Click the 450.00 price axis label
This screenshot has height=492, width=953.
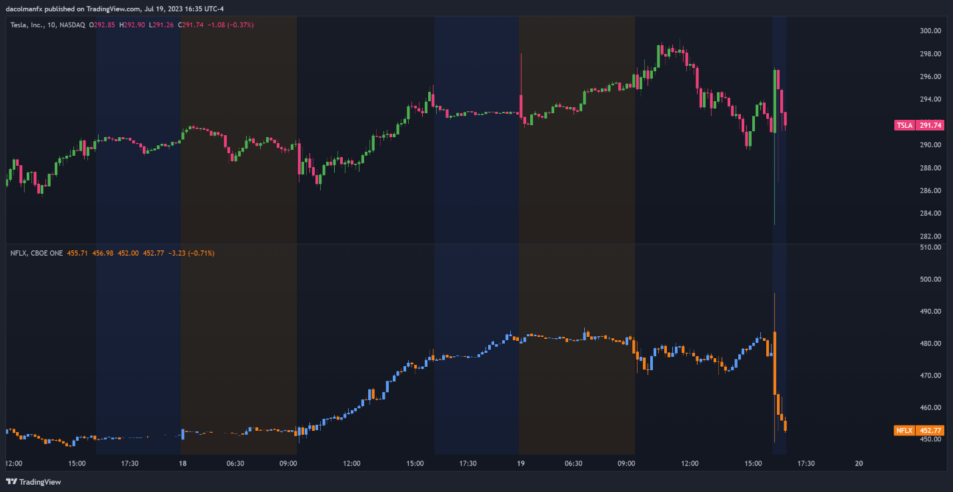point(930,439)
